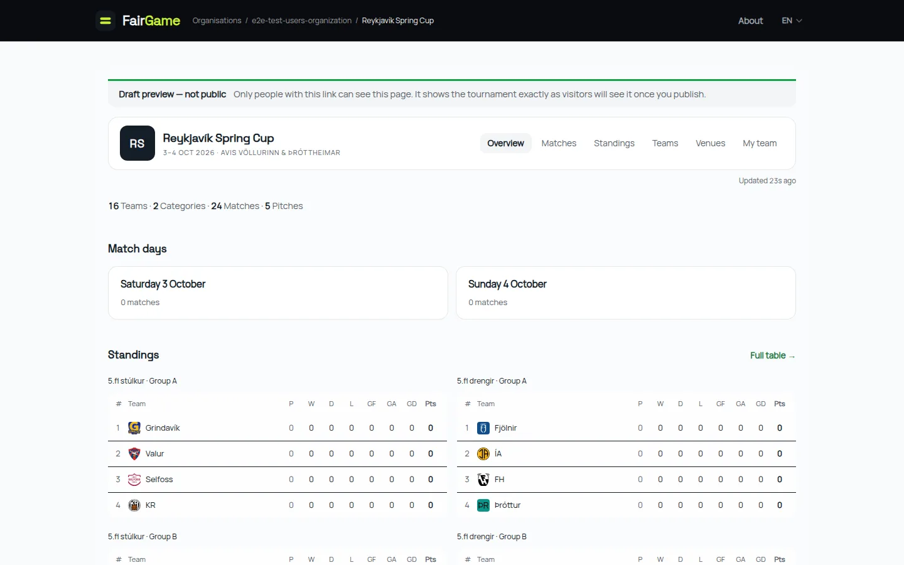Click the tournament date and venue subtitle

point(252,153)
